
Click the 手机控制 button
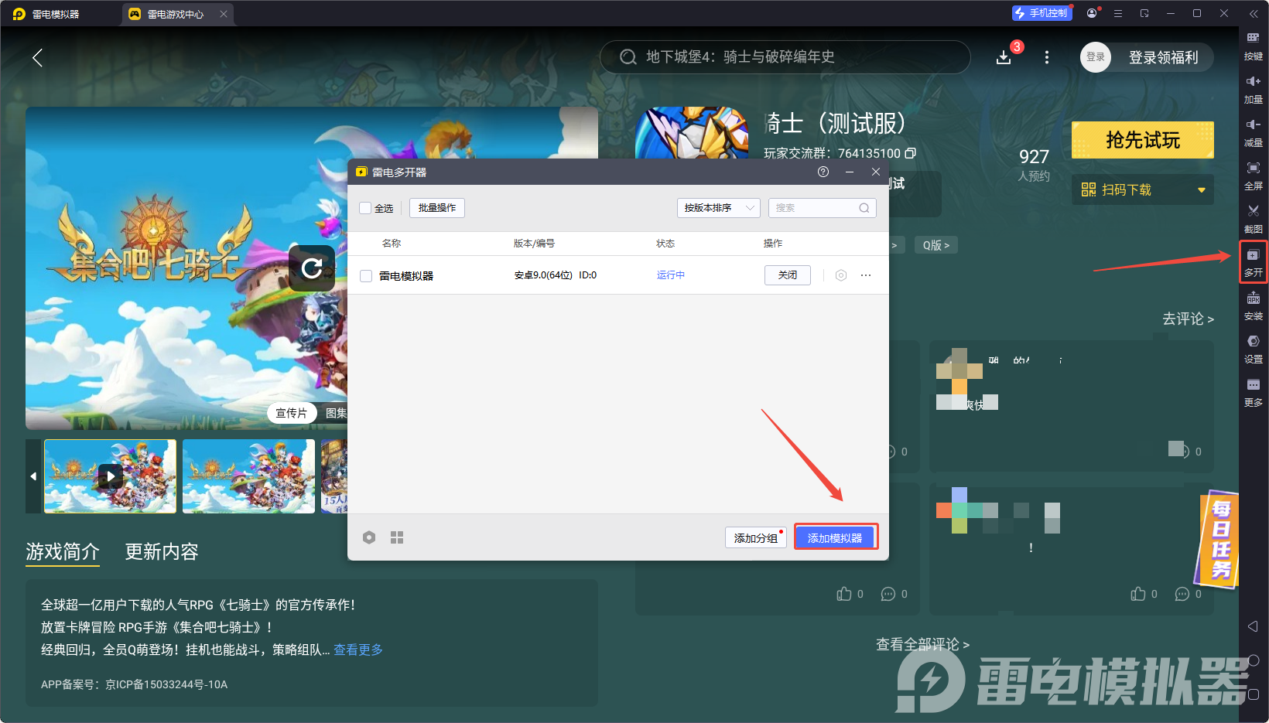coord(1042,13)
